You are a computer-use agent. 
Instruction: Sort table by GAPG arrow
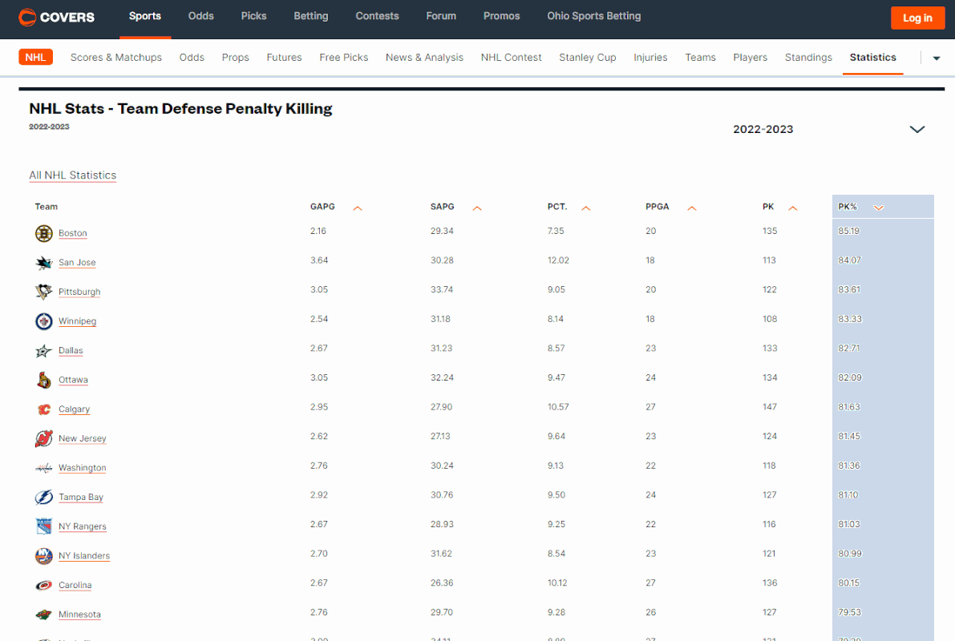[x=358, y=208]
